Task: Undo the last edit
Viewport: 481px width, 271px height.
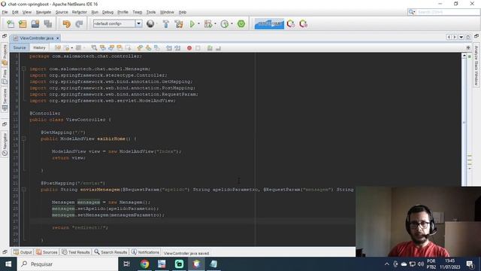Action: pos(66,24)
